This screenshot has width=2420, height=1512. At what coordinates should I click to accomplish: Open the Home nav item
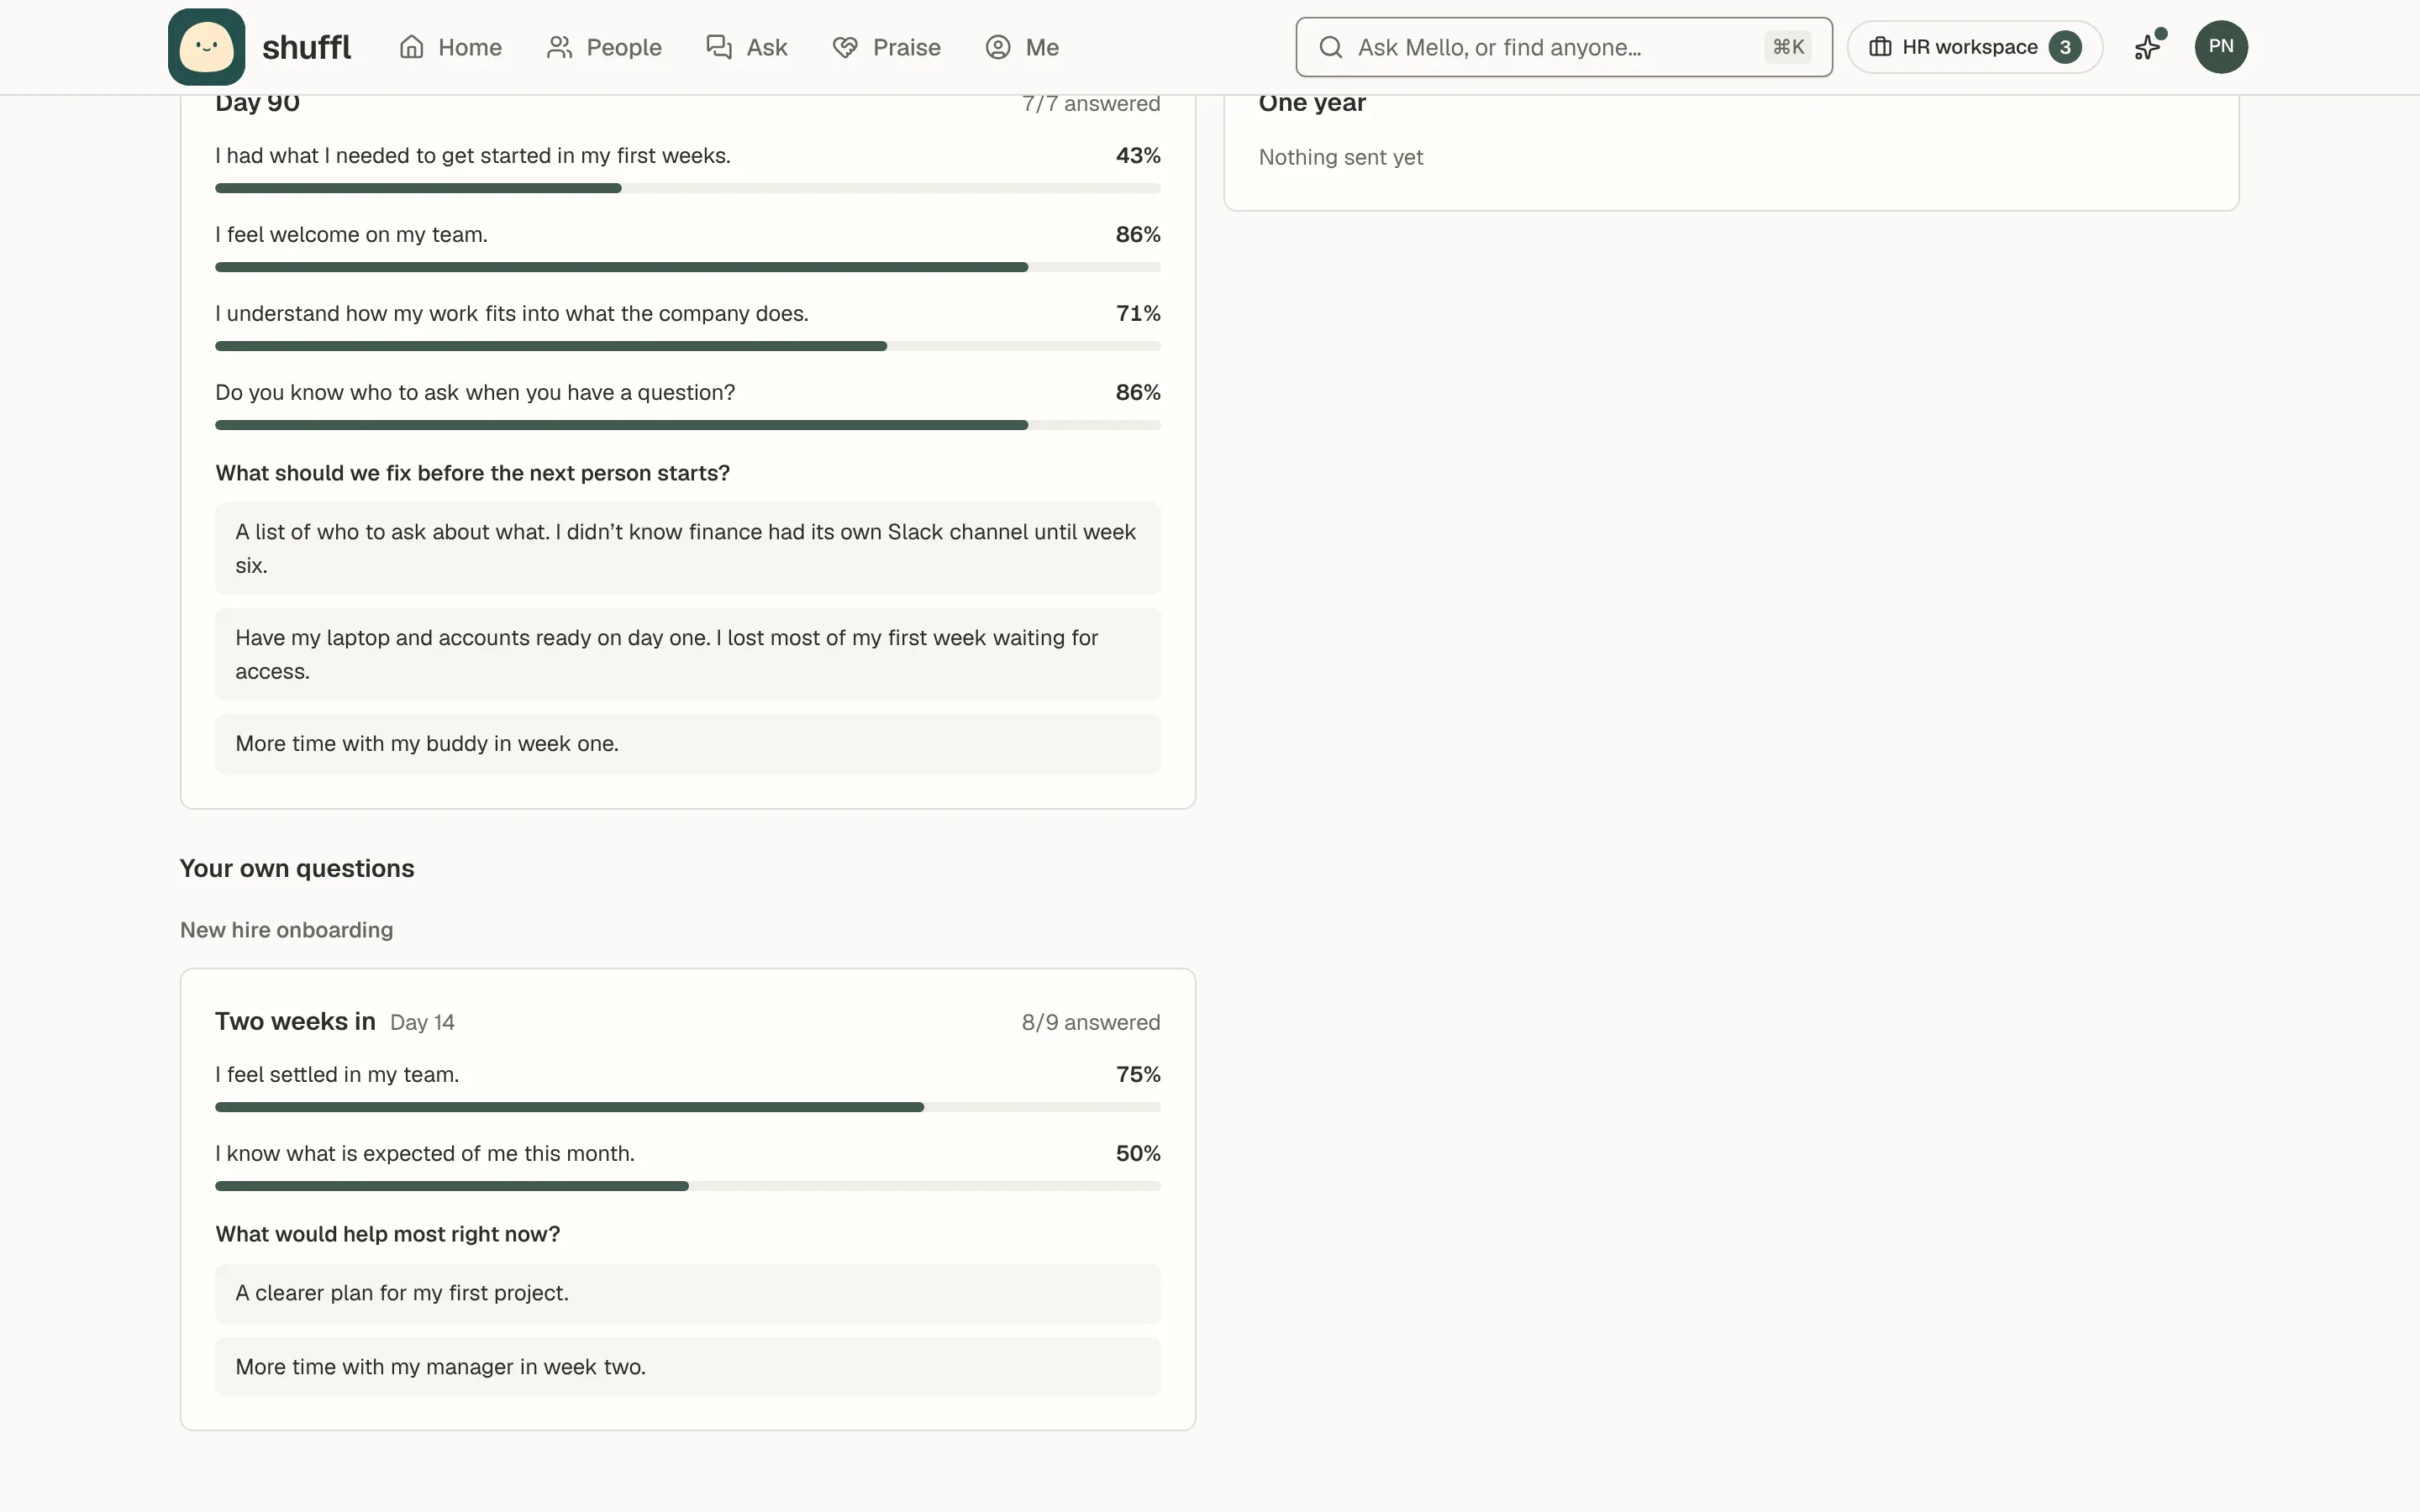point(450,47)
